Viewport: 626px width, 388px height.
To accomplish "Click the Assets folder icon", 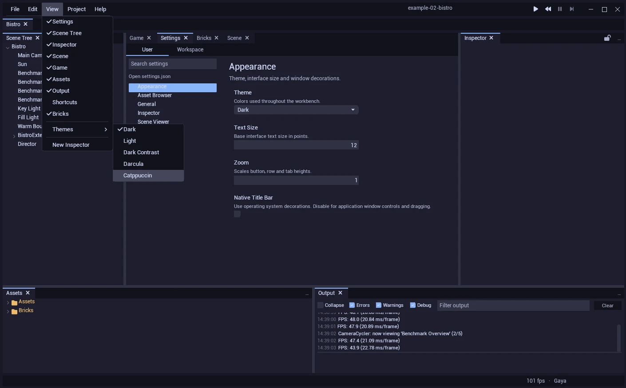I will pyautogui.click(x=14, y=302).
